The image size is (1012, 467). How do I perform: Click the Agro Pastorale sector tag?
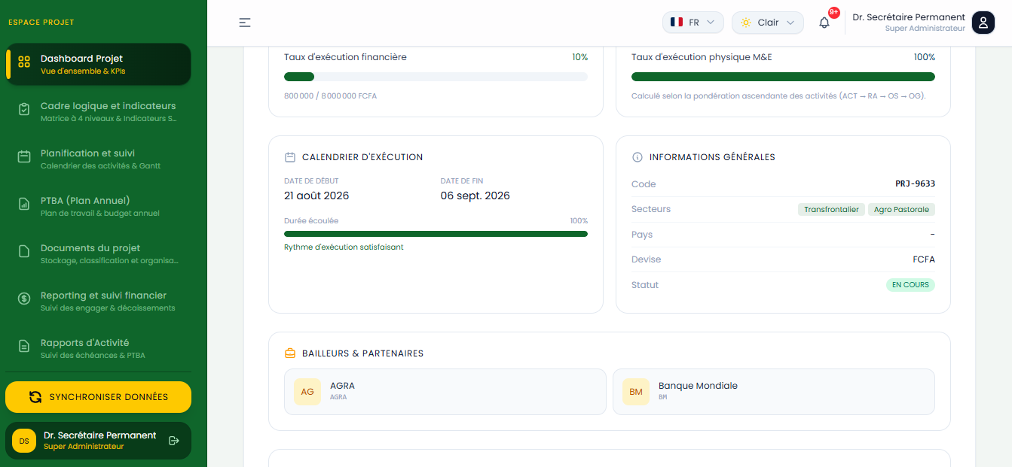coord(901,209)
